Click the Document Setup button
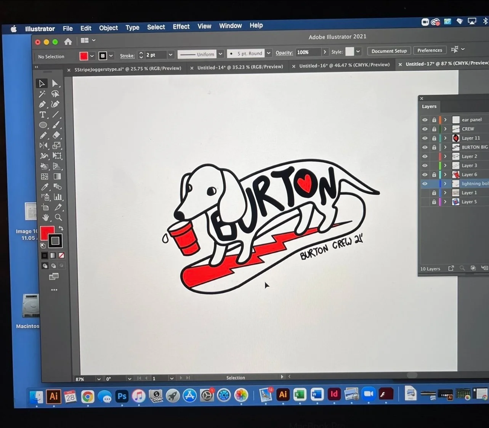Screen dimensions: 489x428 (389, 51)
